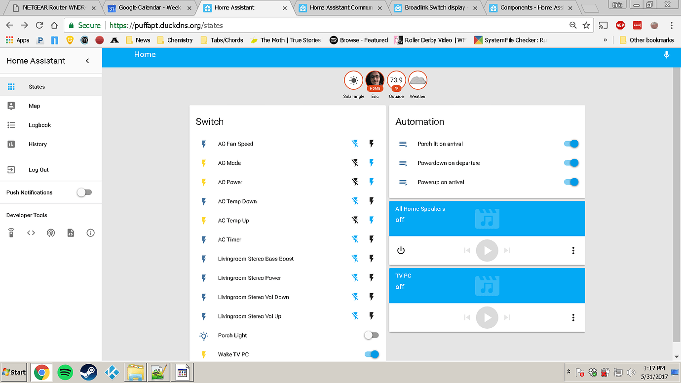Toggle the Powerdown on departure automation

click(x=571, y=163)
